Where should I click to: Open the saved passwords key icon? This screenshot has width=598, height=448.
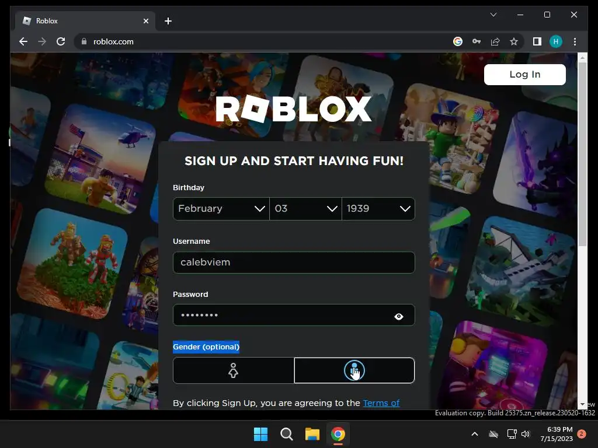coord(477,41)
